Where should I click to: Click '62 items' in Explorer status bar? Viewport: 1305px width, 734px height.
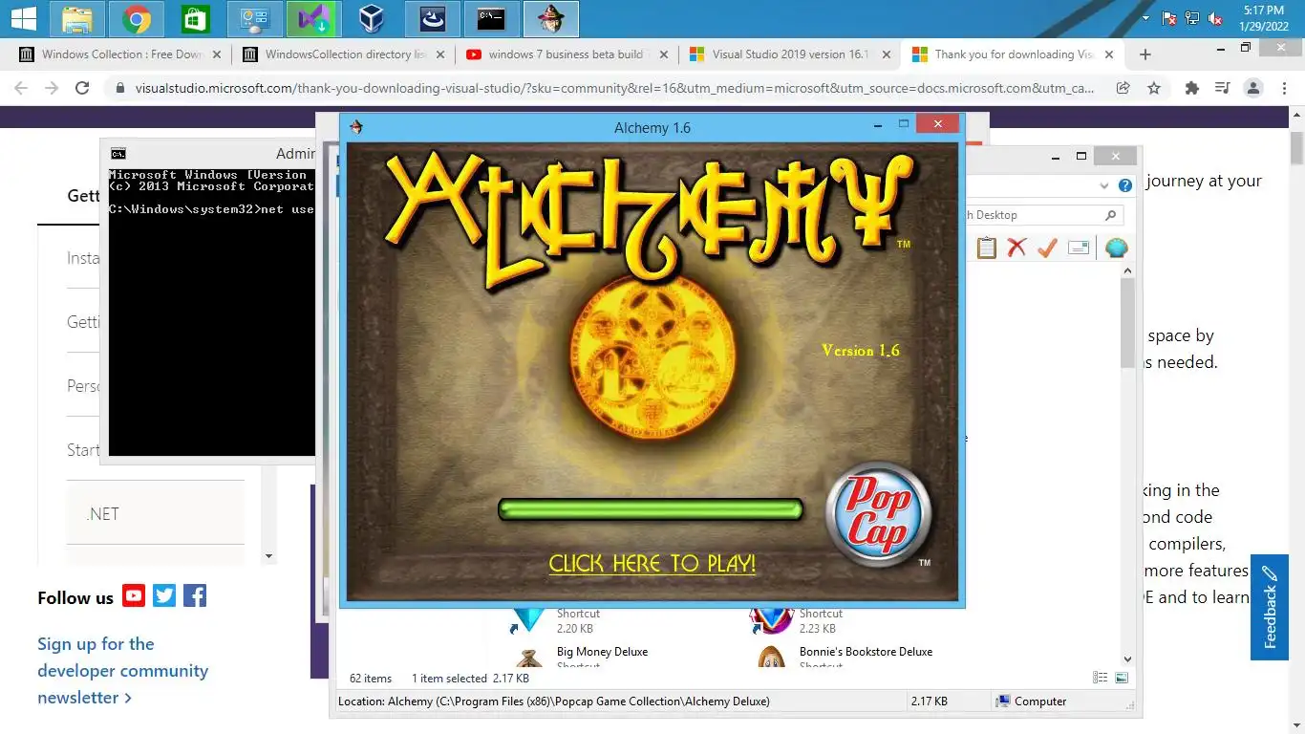(x=371, y=678)
